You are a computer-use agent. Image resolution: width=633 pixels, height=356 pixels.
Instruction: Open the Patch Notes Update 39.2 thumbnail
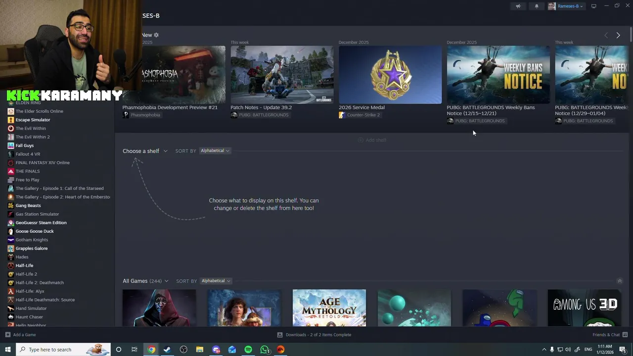(x=282, y=75)
